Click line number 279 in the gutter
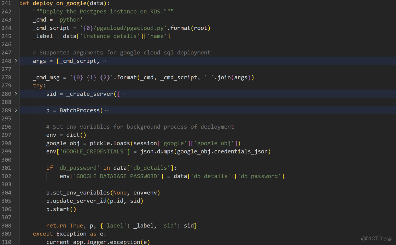Screen dimensions: 396x245 (6, 85)
